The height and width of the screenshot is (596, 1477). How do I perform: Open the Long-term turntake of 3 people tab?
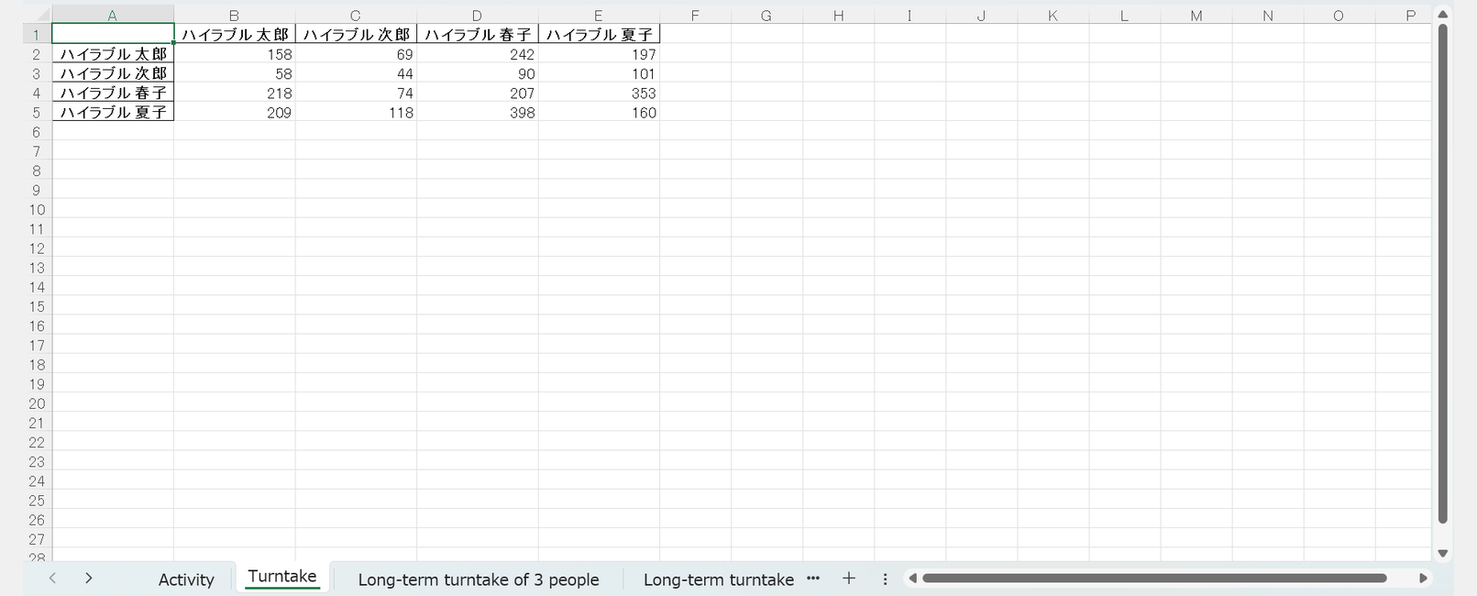(478, 579)
